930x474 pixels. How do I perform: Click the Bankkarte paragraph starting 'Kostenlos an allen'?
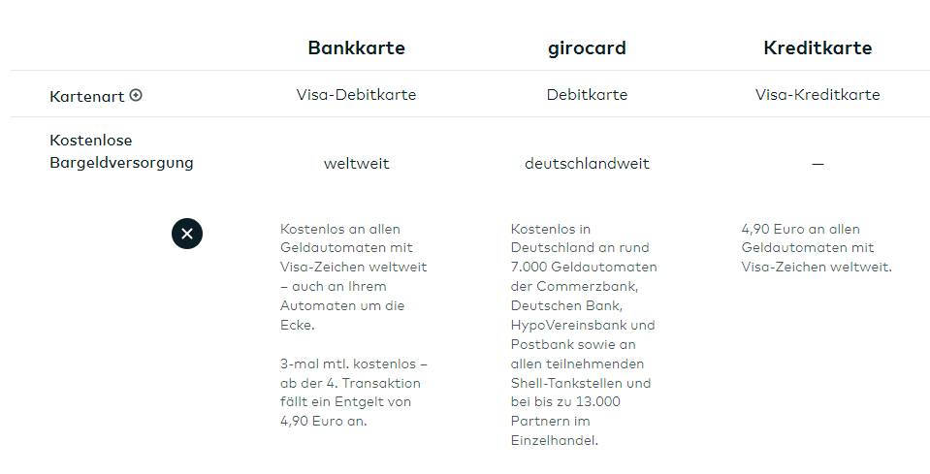(353, 276)
